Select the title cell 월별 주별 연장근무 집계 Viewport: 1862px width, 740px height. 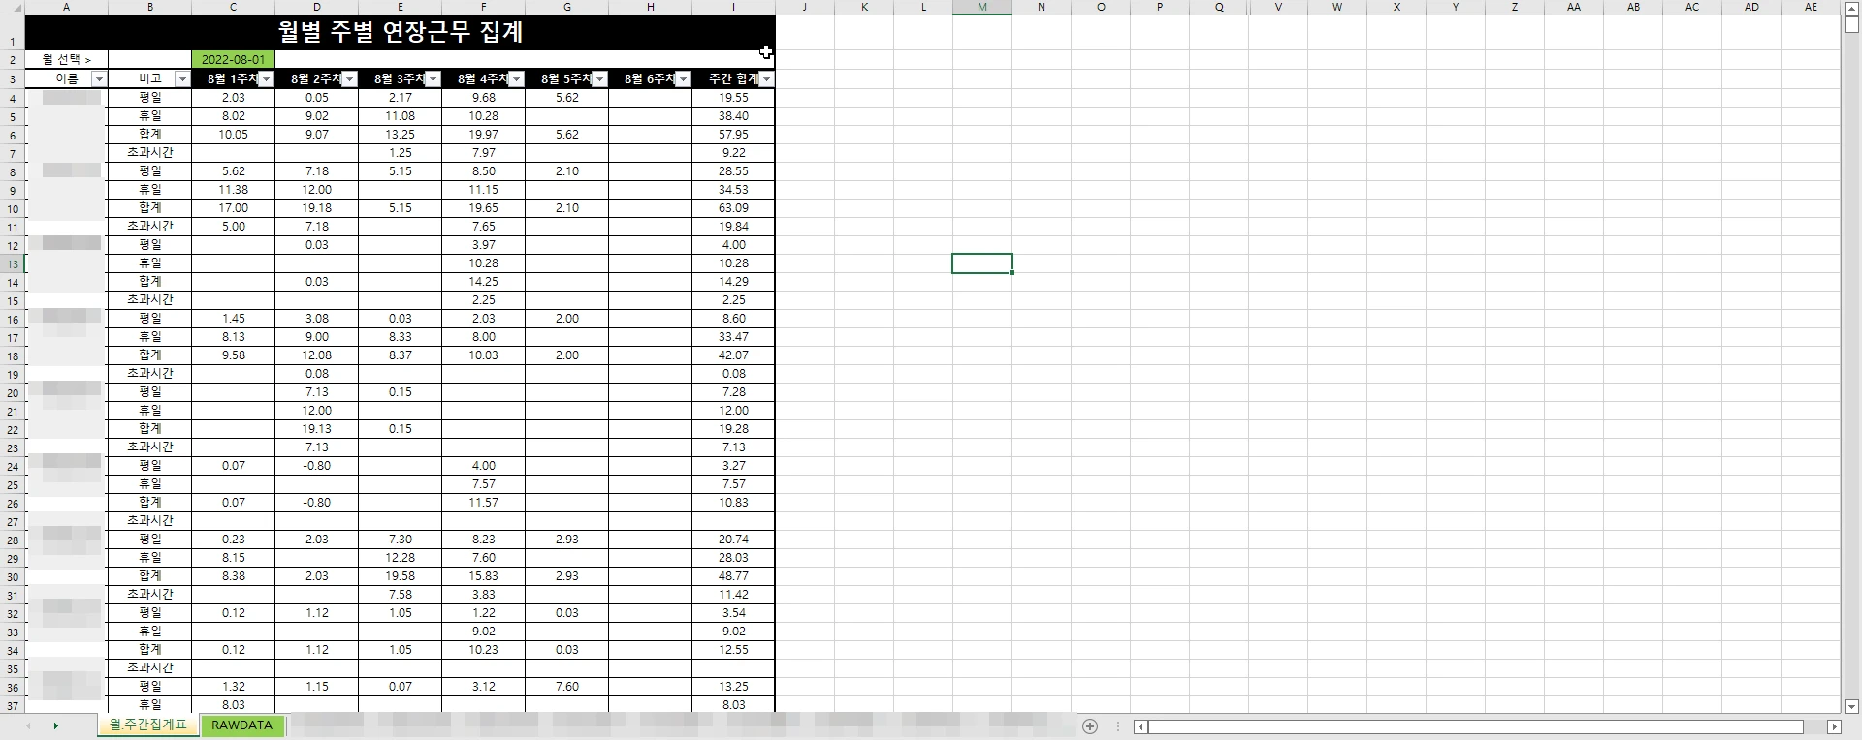point(400,32)
